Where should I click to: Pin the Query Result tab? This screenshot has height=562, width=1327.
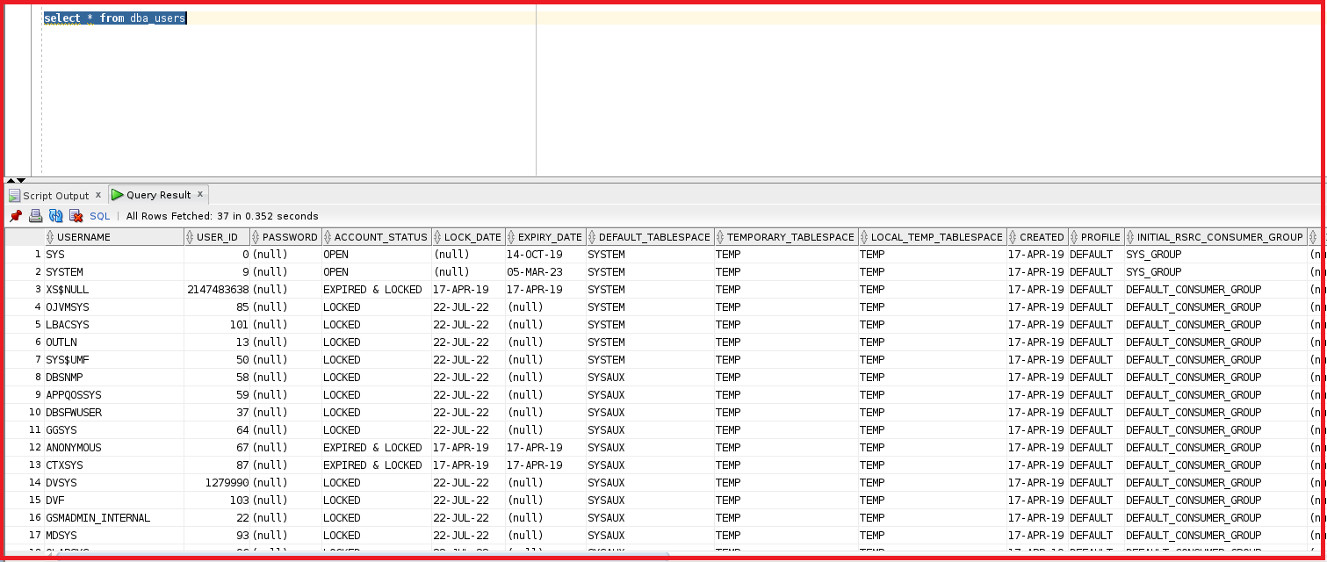(x=16, y=216)
